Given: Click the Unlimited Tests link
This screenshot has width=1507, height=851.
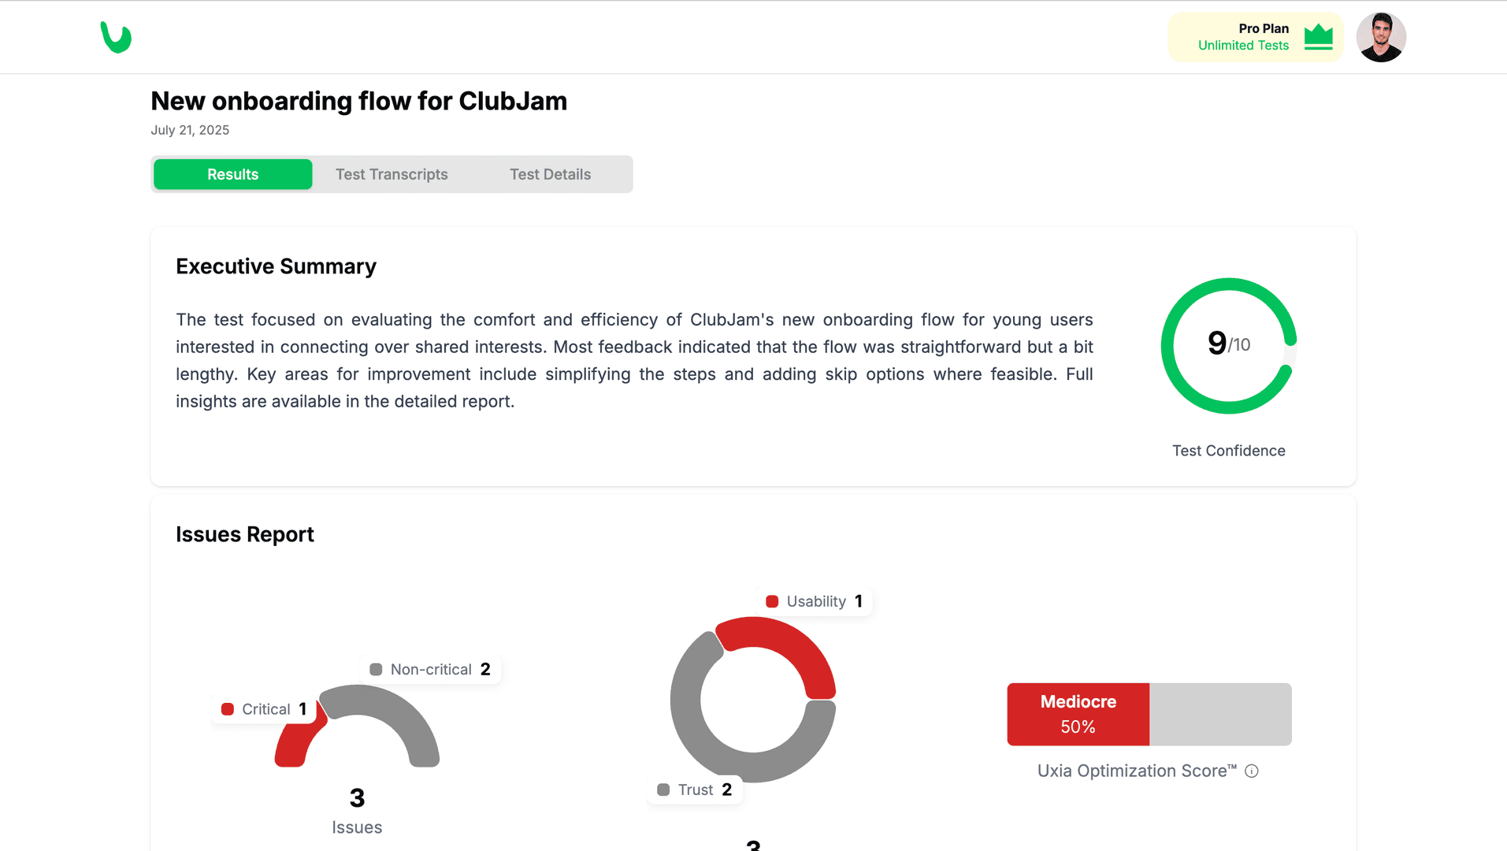Looking at the screenshot, I should (x=1243, y=46).
